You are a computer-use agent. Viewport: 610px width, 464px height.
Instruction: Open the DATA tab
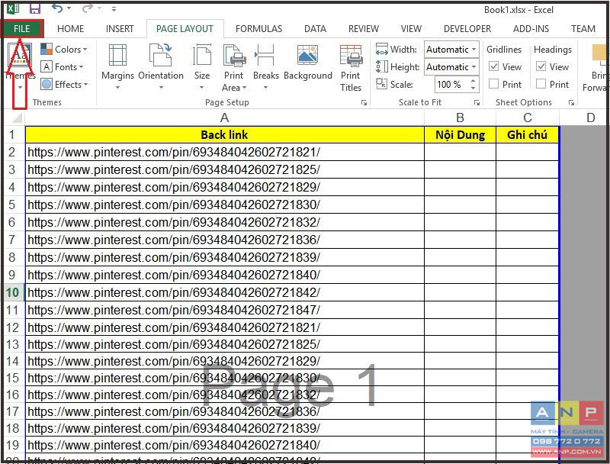click(x=315, y=29)
